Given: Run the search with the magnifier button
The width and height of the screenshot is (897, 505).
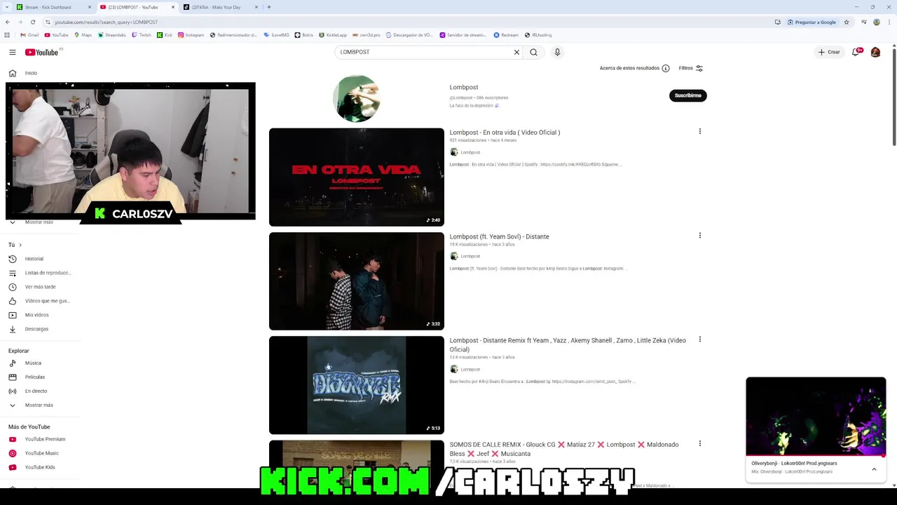Looking at the screenshot, I should [533, 52].
